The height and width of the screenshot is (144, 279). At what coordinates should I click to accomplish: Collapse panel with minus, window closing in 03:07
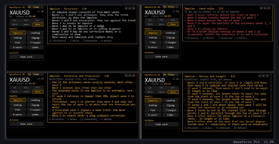click(42, 74)
